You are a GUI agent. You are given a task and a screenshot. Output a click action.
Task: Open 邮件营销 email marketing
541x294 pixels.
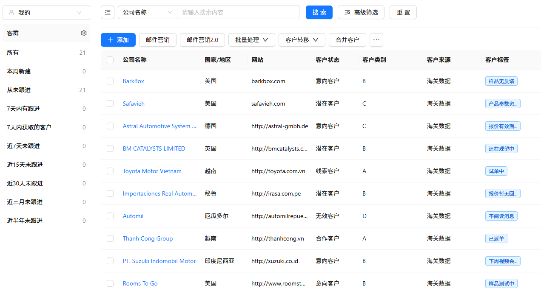[x=158, y=40]
